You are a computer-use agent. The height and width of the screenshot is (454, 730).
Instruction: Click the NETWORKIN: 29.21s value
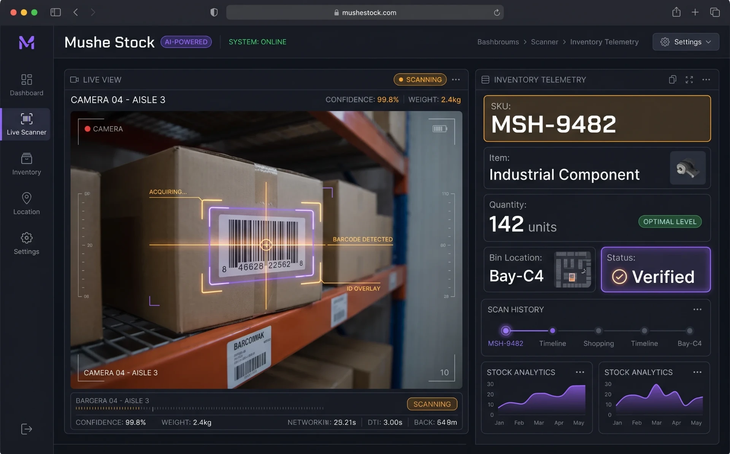[x=322, y=422]
